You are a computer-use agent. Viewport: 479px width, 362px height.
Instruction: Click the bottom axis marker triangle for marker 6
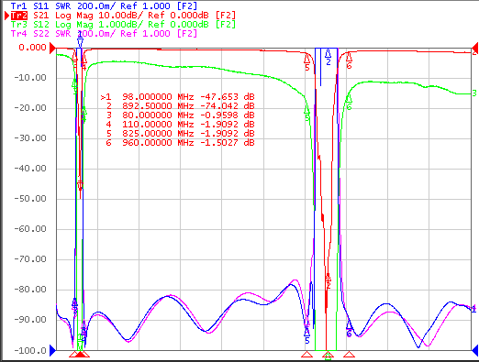coord(349,355)
